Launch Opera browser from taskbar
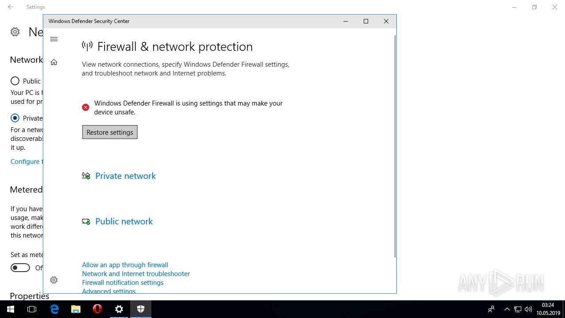This screenshot has height=318, width=565. tap(98, 309)
